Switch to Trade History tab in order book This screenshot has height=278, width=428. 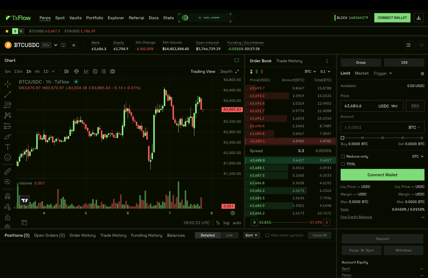289,61
